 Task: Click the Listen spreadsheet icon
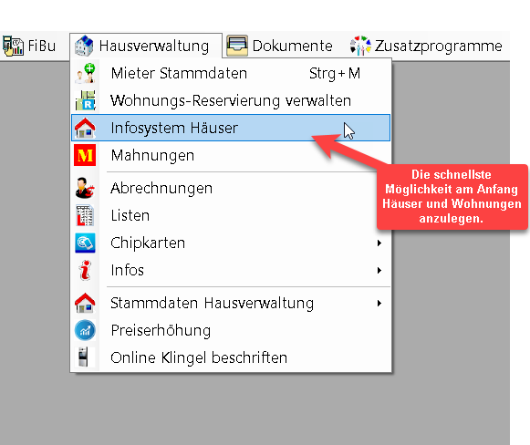click(85, 215)
